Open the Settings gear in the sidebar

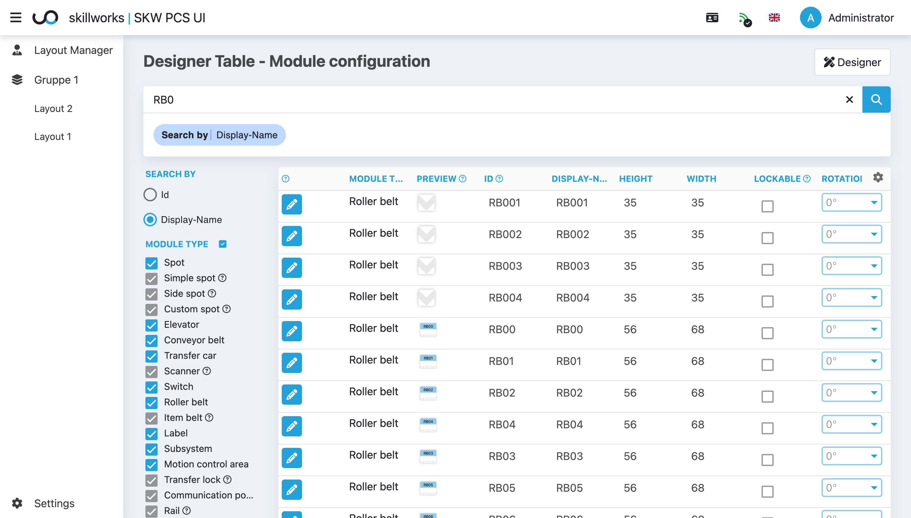[x=17, y=503]
